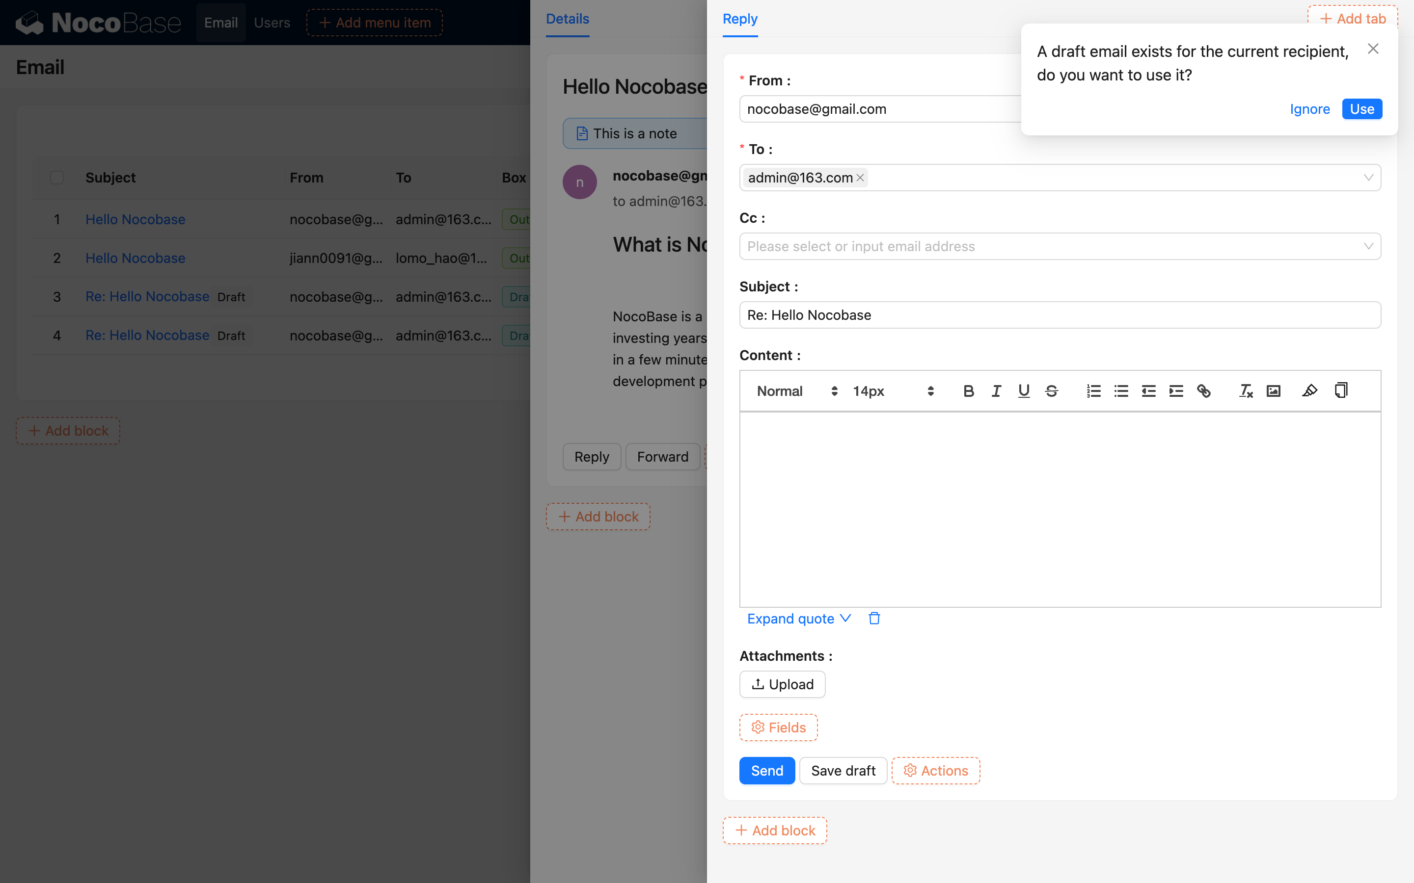The width and height of the screenshot is (1414, 883).
Task: Toggle bold formatting in content editor
Action: coord(968,391)
